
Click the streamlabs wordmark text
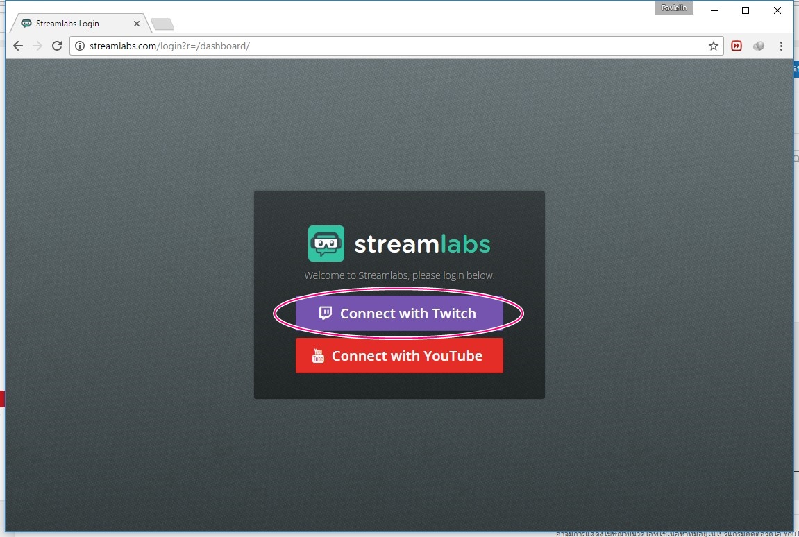click(422, 244)
